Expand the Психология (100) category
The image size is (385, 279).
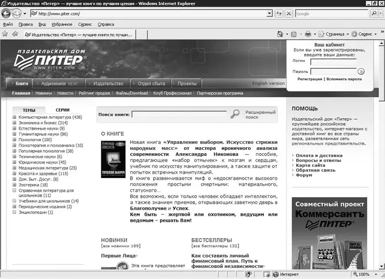[14, 139]
